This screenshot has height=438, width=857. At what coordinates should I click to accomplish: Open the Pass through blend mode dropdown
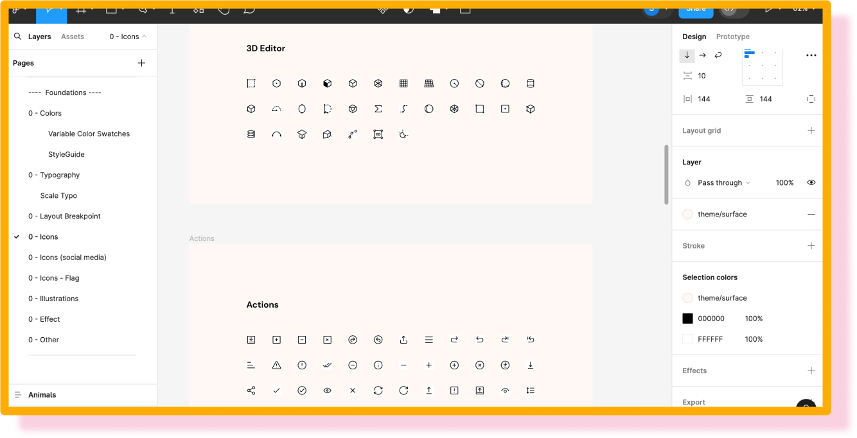click(723, 183)
